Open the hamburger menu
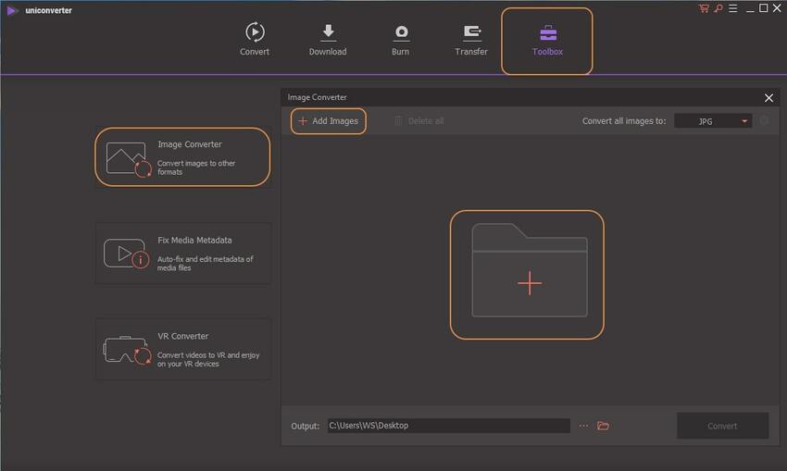Screen dimensions: 787x471 click(731, 8)
